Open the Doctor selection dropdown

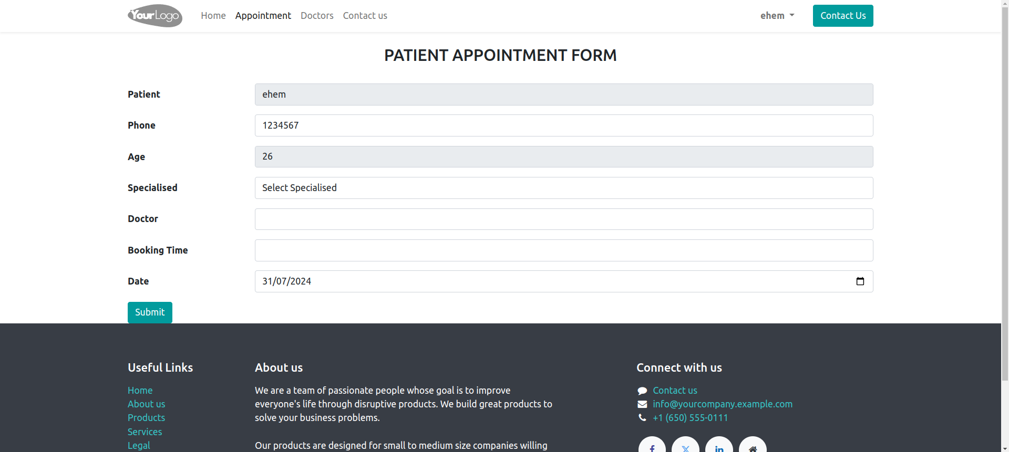pos(564,219)
